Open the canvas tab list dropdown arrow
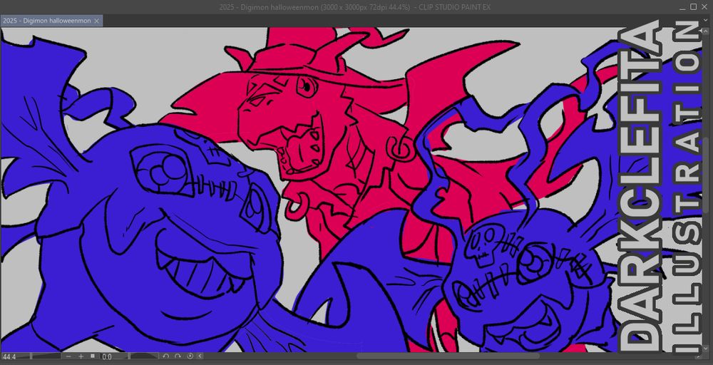713x365 pixels. pos(705,21)
